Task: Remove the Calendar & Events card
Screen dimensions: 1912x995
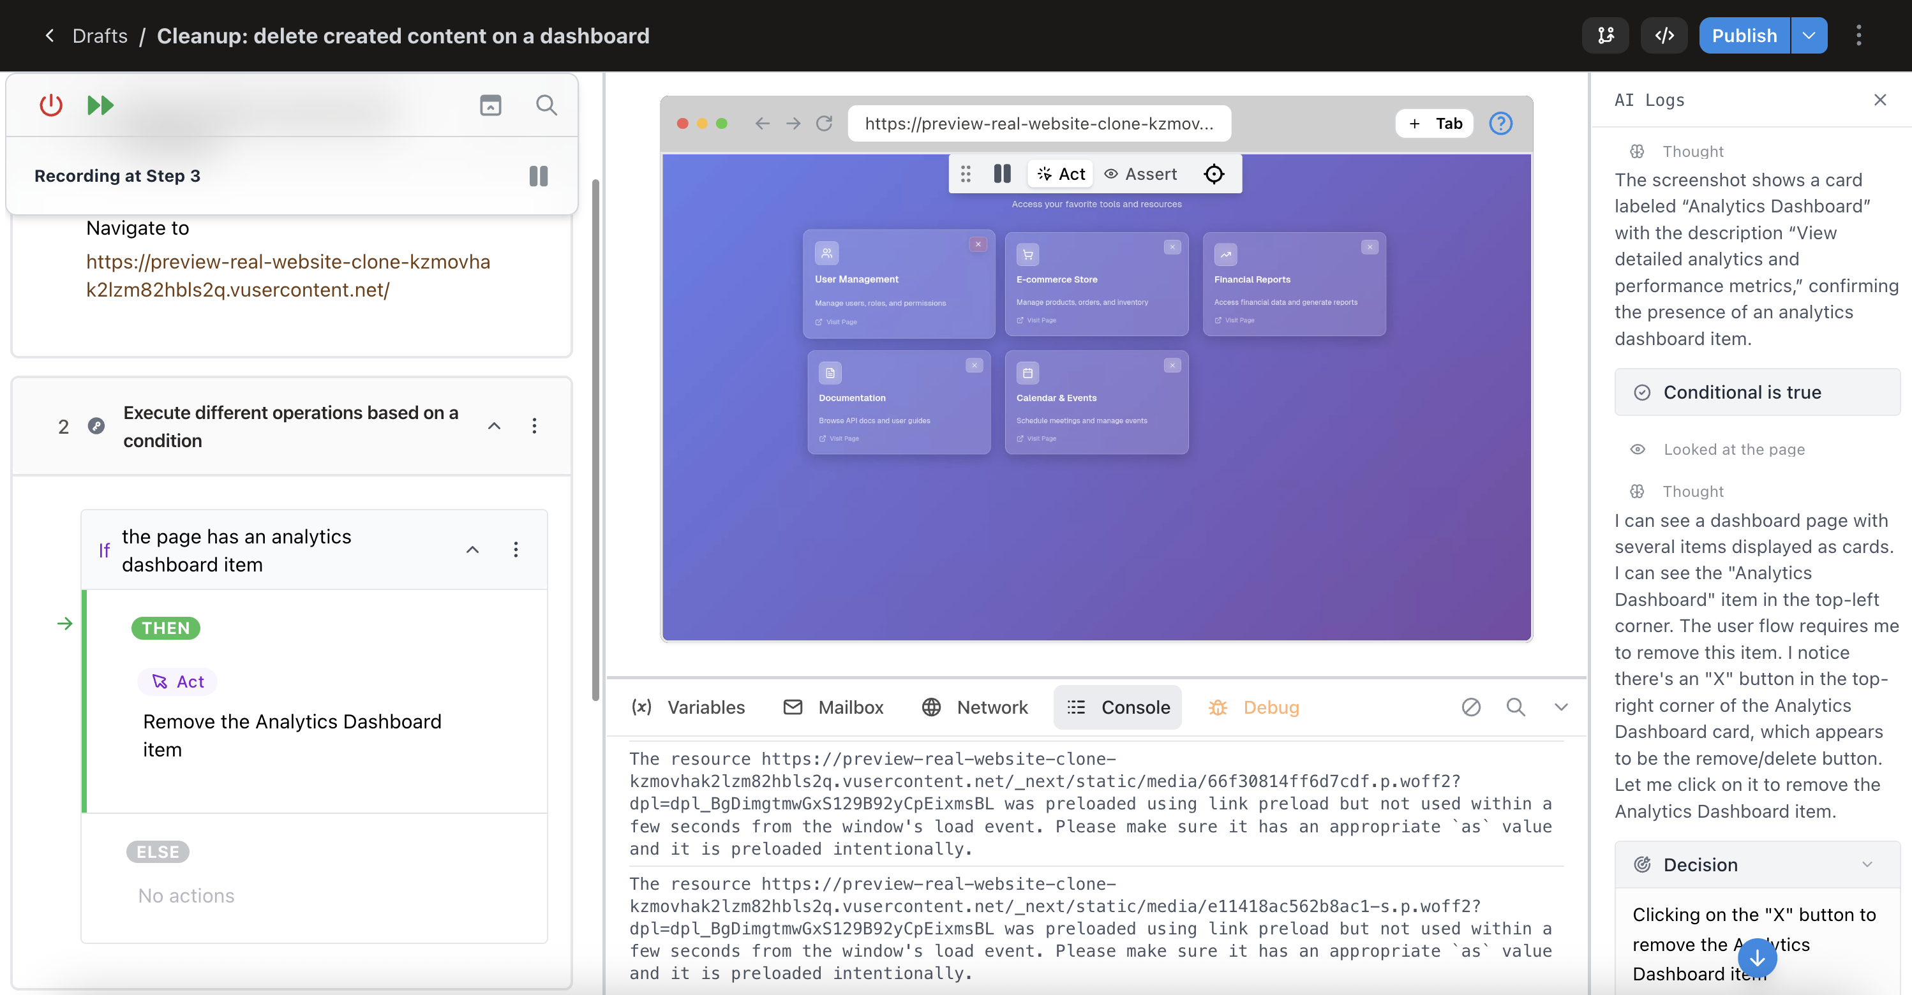Action: pyautogui.click(x=1172, y=365)
